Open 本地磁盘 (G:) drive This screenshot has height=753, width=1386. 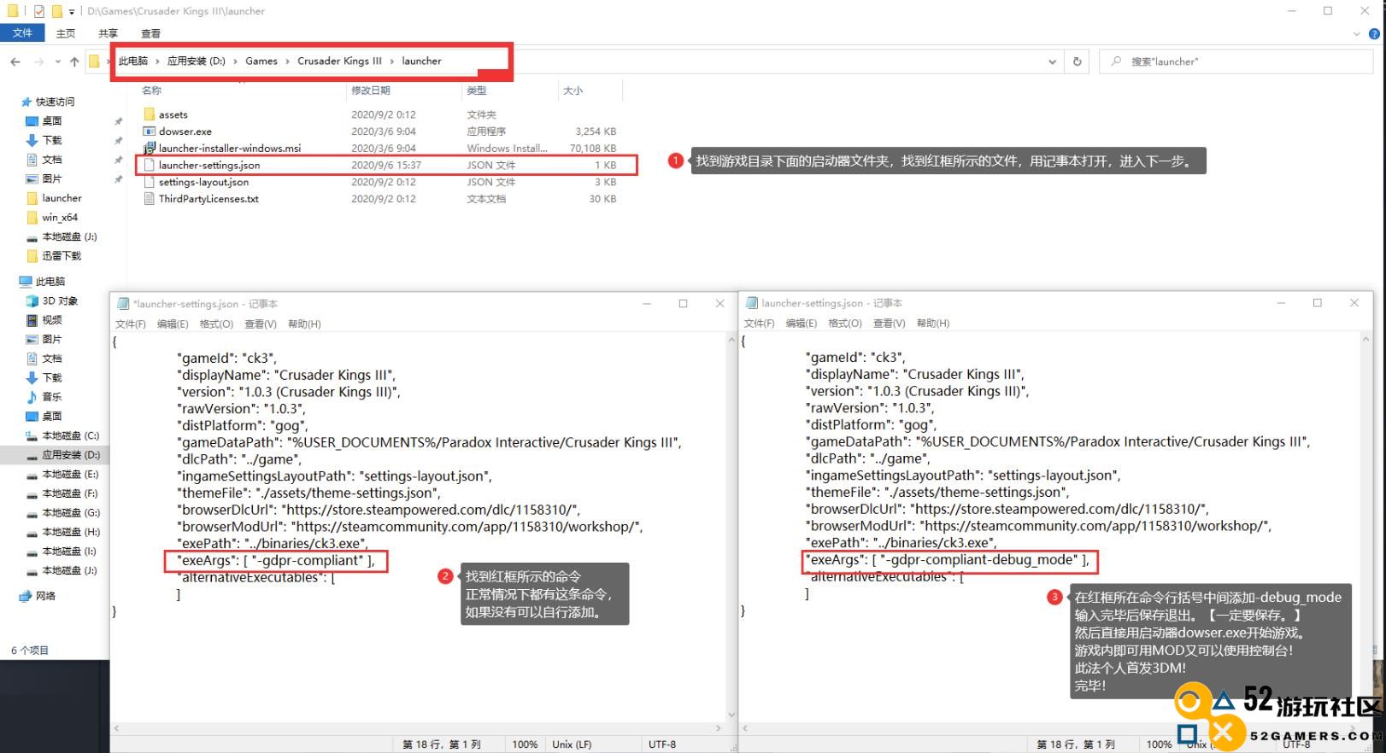[71, 513]
